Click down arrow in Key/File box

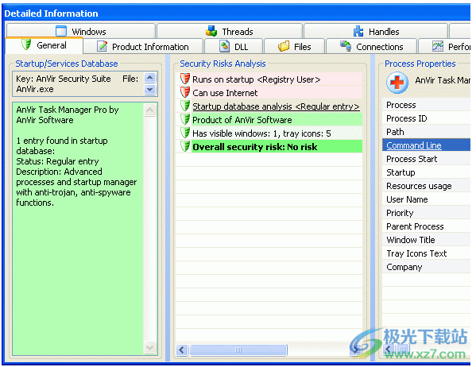(149, 90)
